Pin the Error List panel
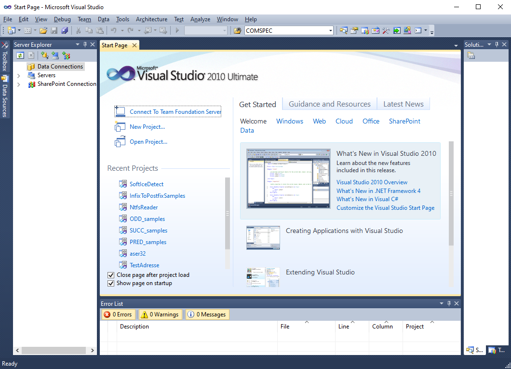Viewport: 511px width, 369px height. coord(449,303)
